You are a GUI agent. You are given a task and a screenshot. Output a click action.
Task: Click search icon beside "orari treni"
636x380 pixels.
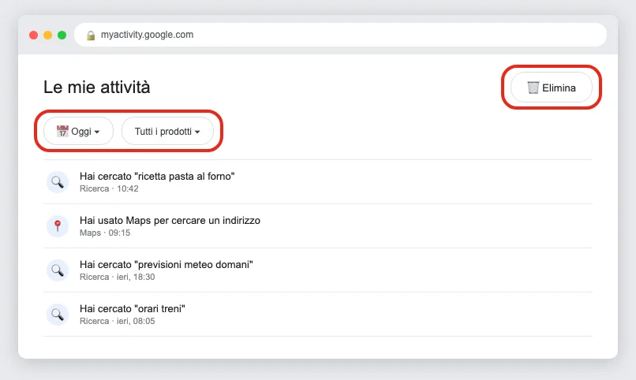[58, 315]
